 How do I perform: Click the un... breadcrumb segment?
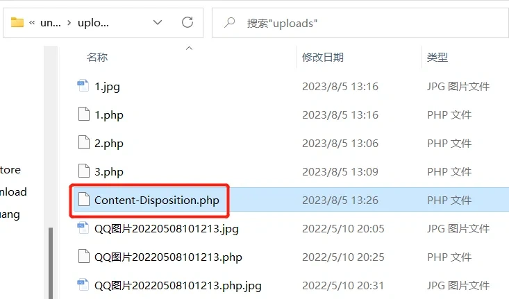point(50,23)
